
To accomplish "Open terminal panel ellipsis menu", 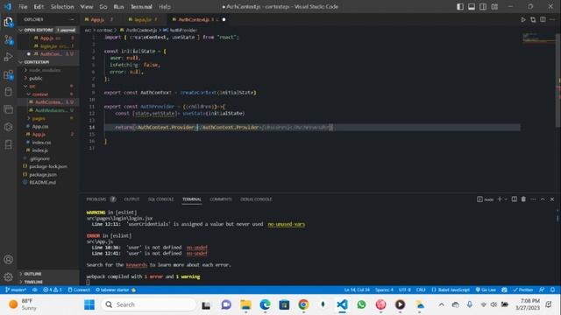I will [533, 199].
